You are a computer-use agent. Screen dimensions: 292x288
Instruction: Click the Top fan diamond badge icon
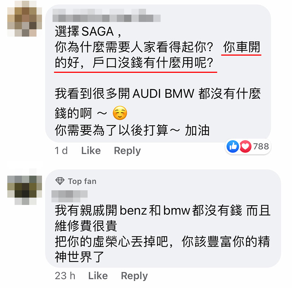(60, 181)
